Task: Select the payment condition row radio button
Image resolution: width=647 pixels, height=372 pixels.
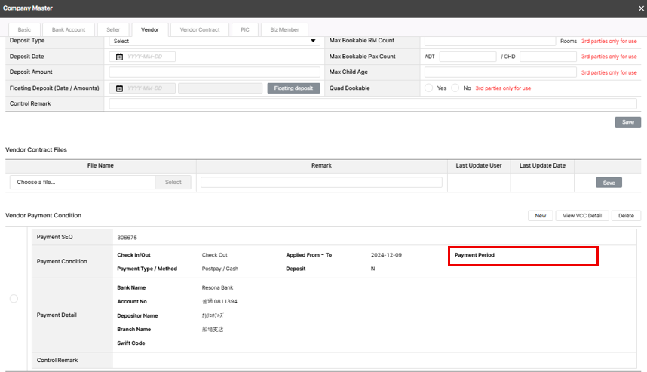Action: pos(14,299)
